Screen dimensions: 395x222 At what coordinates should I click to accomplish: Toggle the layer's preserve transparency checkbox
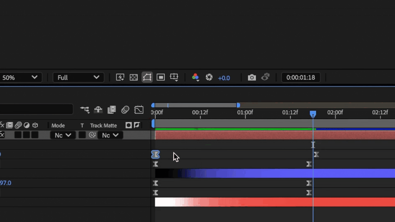click(82, 135)
